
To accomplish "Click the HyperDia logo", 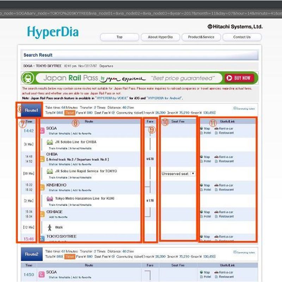I will [x=53, y=32].
